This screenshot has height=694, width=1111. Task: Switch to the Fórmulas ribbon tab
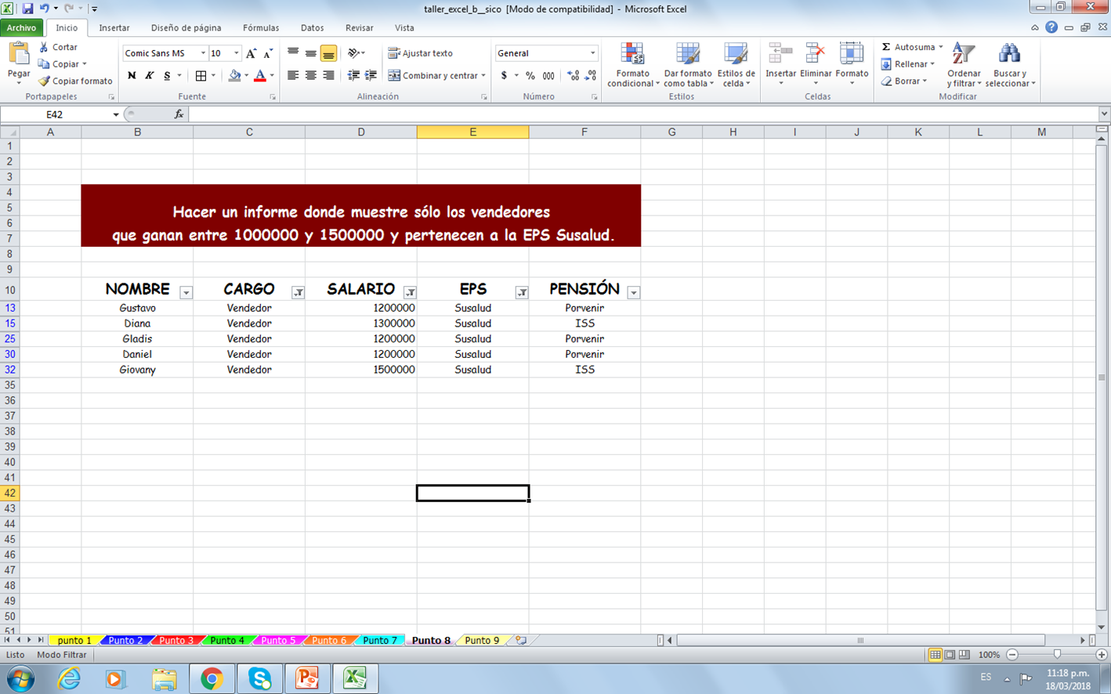pos(261,27)
